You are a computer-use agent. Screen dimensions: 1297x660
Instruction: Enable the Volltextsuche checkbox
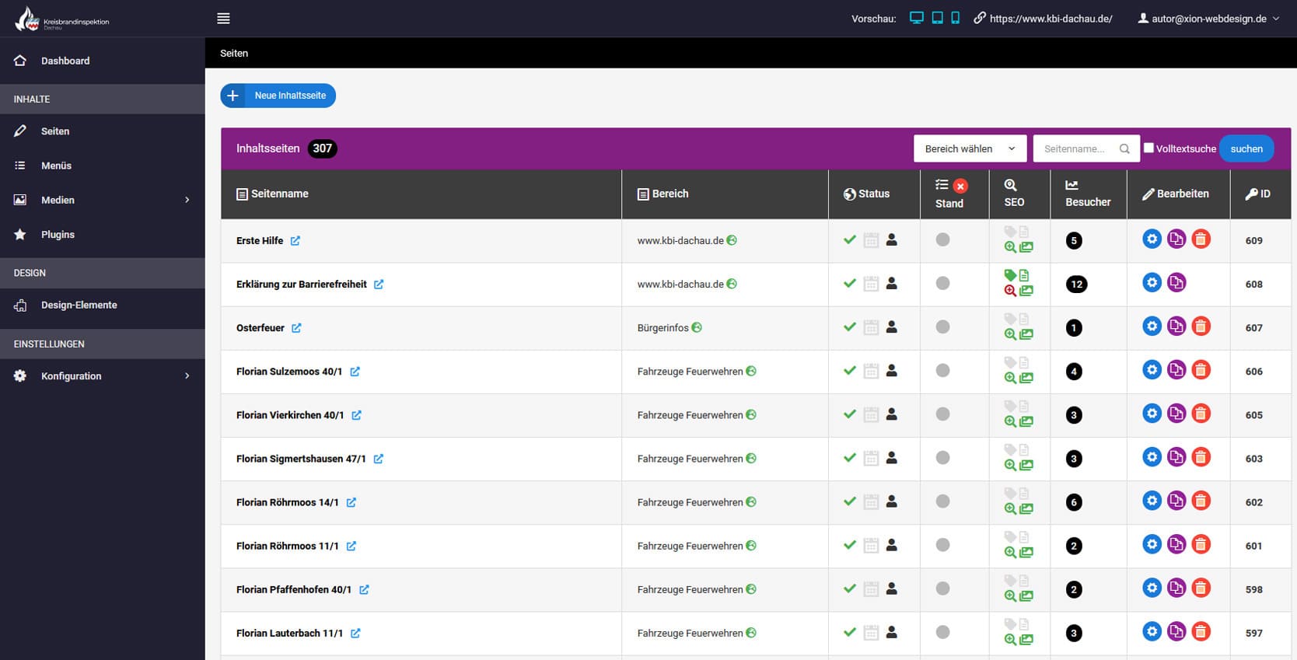point(1148,148)
